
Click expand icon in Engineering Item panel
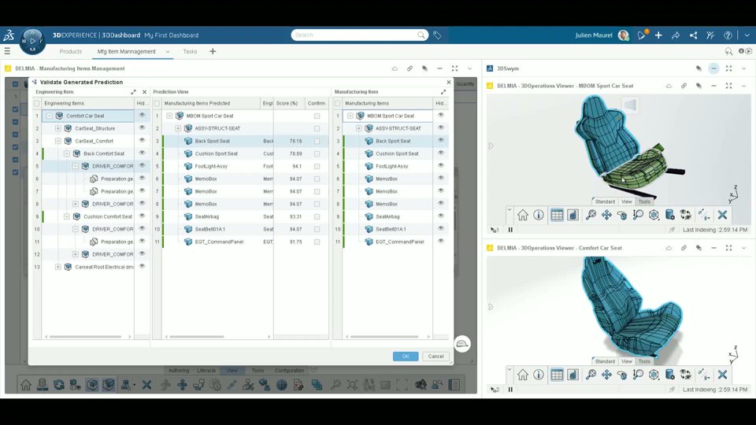[134, 91]
